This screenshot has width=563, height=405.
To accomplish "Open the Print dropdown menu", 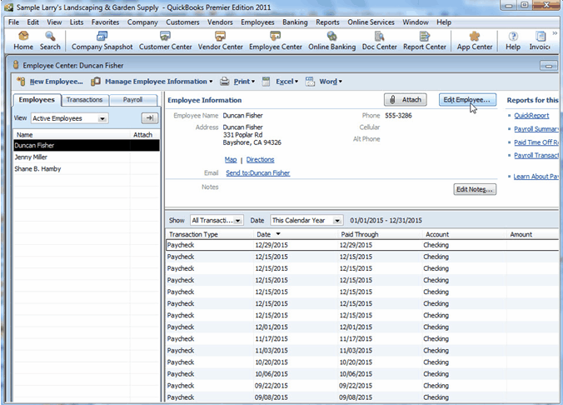I will click(x=237, y=82).
